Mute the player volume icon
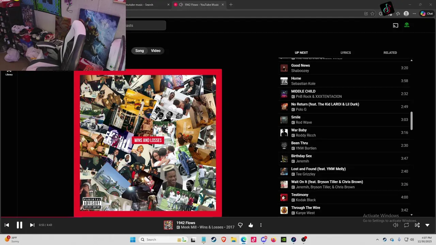 pyautogui.click(x=395, y=225)
